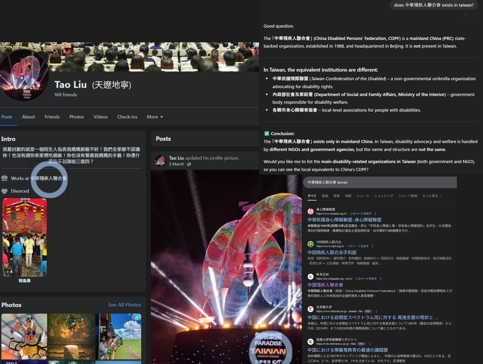The height and width of the screenshot is (364, 483).
Task: Click the See All Photos link
Action: coord(125,305)
